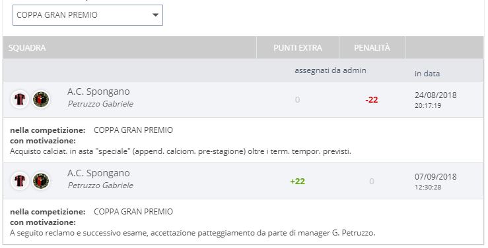Click the jersey icon in the first A.C. Spongano row
488x248 pixels.
pyautogui.click(x=20, y=99)
